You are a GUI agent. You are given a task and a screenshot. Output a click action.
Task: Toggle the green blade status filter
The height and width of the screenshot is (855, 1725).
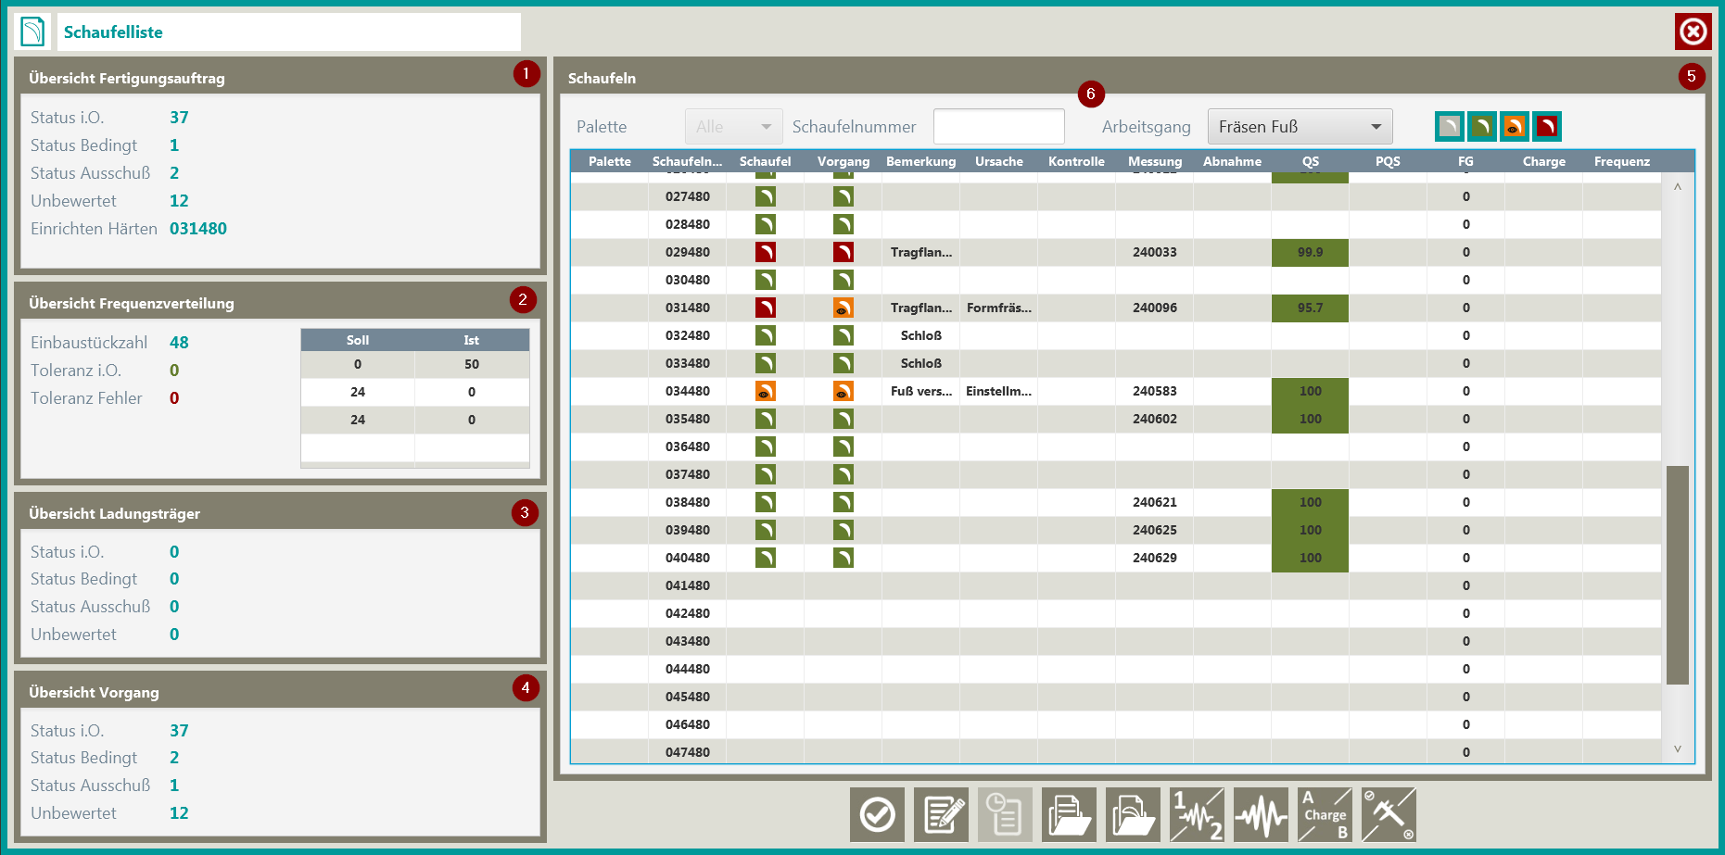(1482, 127)
